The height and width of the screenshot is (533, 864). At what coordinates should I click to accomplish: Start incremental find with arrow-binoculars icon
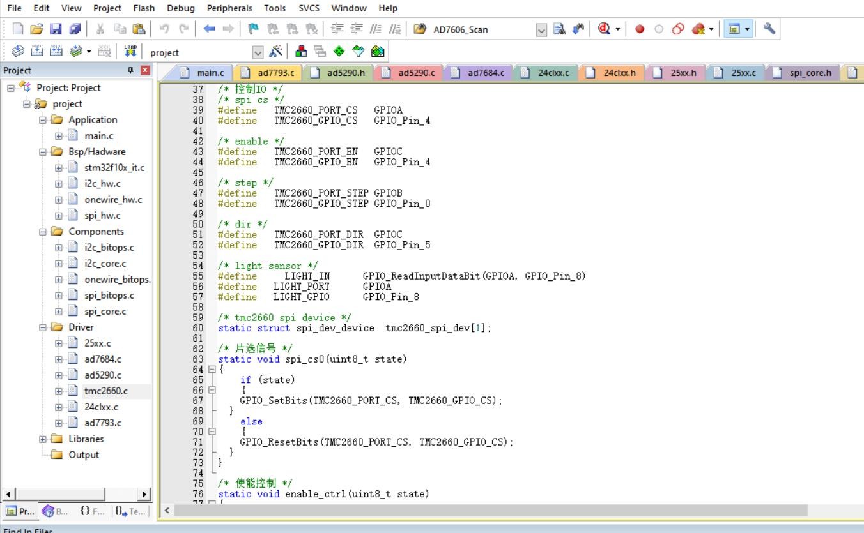(x=578, y=29)
